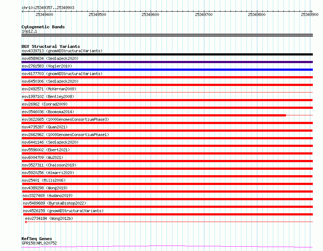Click the red bar of nsv6450306
This screenshot has height=251, width=323.
[167, 85]
